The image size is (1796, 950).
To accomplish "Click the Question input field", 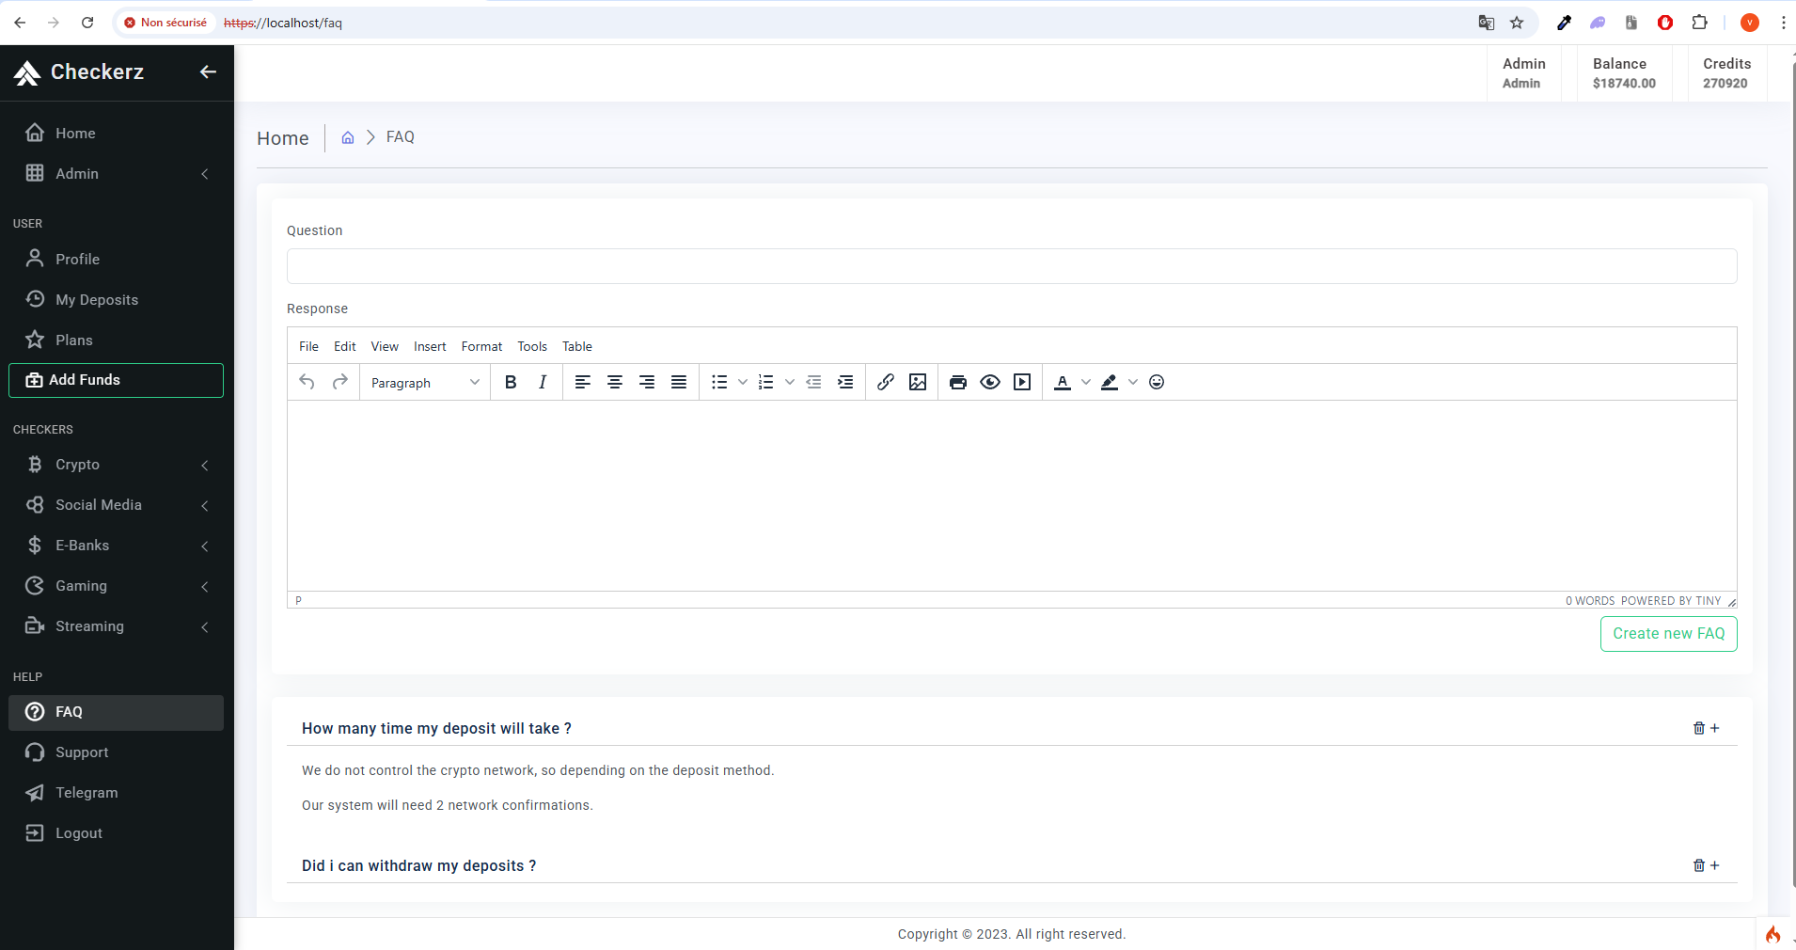I will [1012, 266].
